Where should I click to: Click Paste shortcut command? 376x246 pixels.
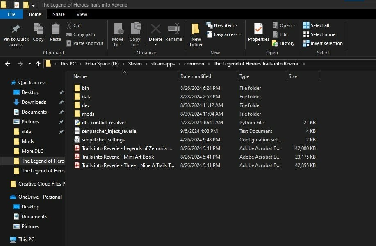(85, 43)
